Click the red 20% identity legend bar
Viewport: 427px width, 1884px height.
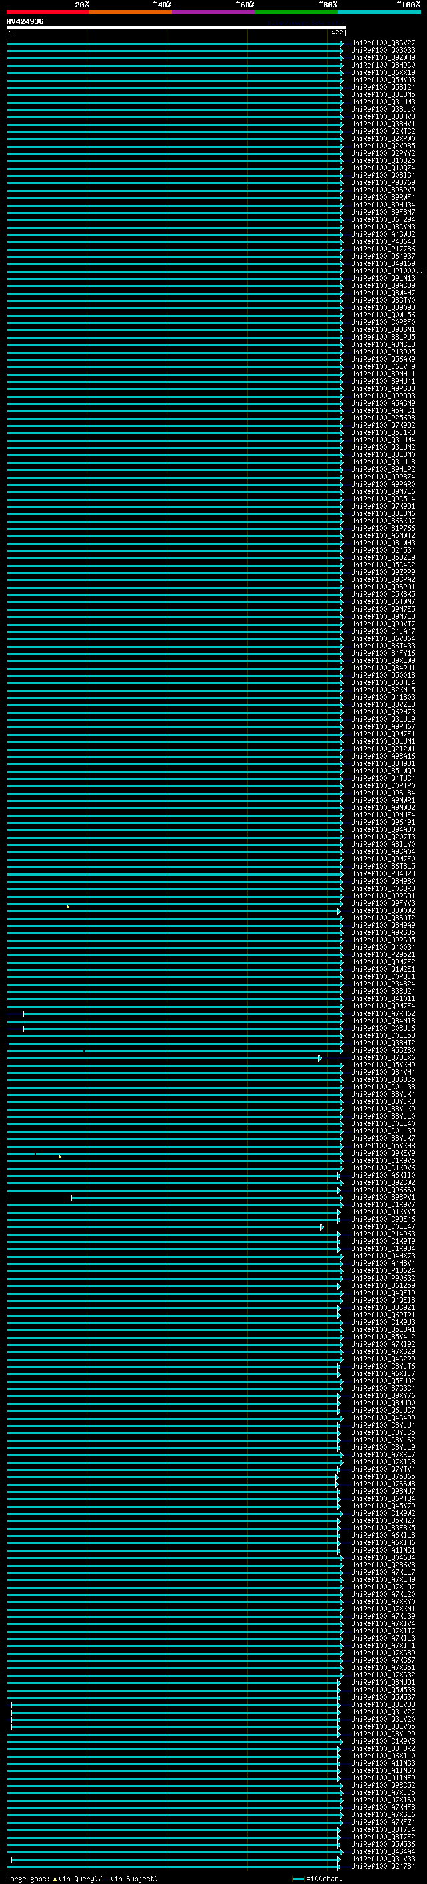(x=47, y=12)
